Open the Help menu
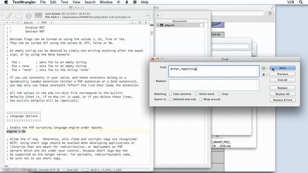 (x=144, y=2)
